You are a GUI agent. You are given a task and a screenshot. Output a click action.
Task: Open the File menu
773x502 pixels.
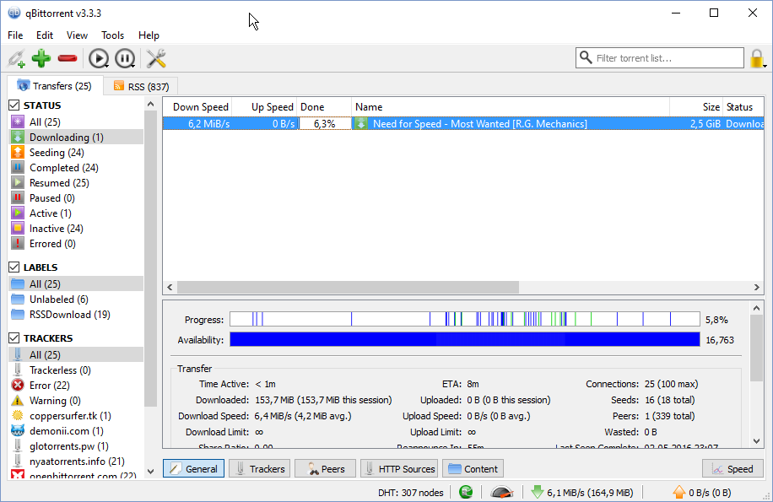tap(15, 35)
